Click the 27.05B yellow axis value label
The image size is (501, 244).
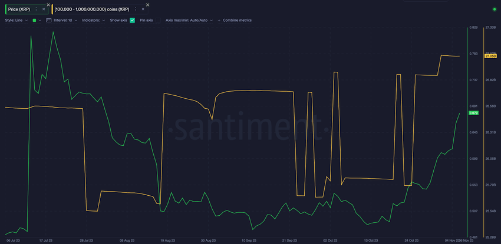click(490, 56)
